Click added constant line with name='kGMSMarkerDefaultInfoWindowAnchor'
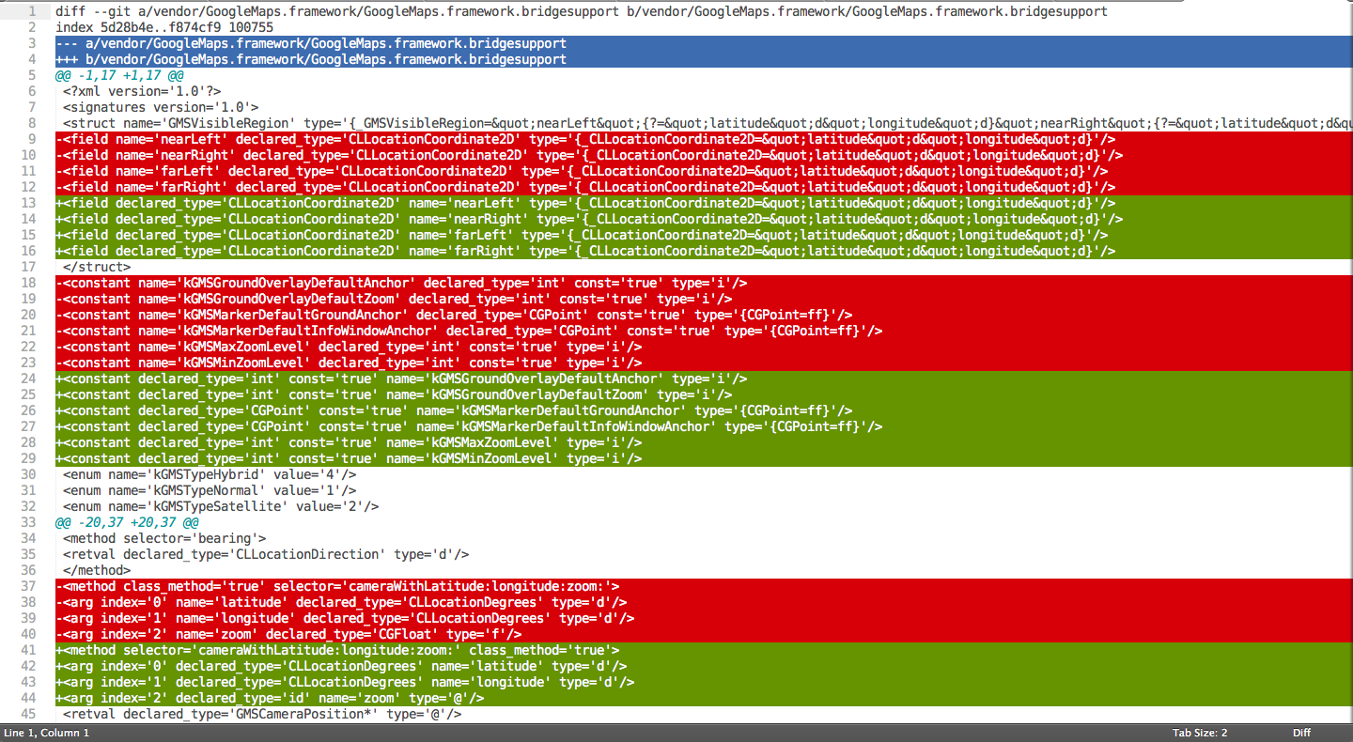Viewport: 1353px width, 742px height. pos(704,427)
